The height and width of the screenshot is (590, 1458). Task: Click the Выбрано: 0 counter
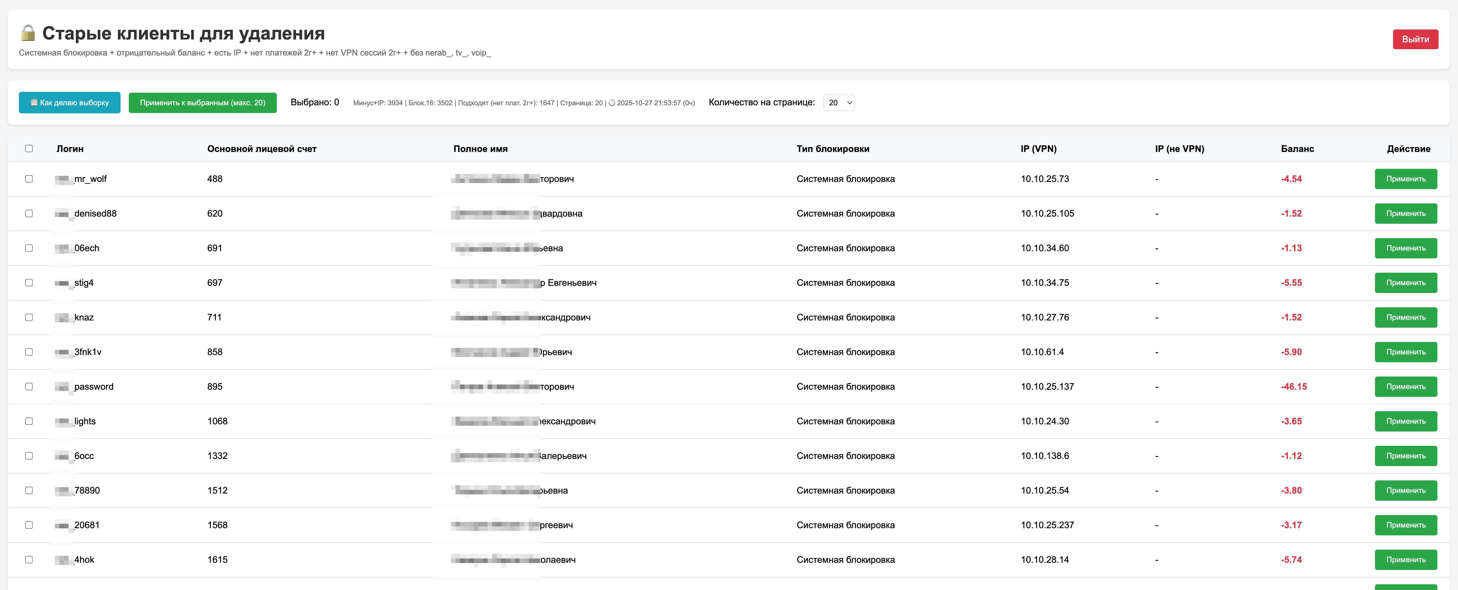315,102
